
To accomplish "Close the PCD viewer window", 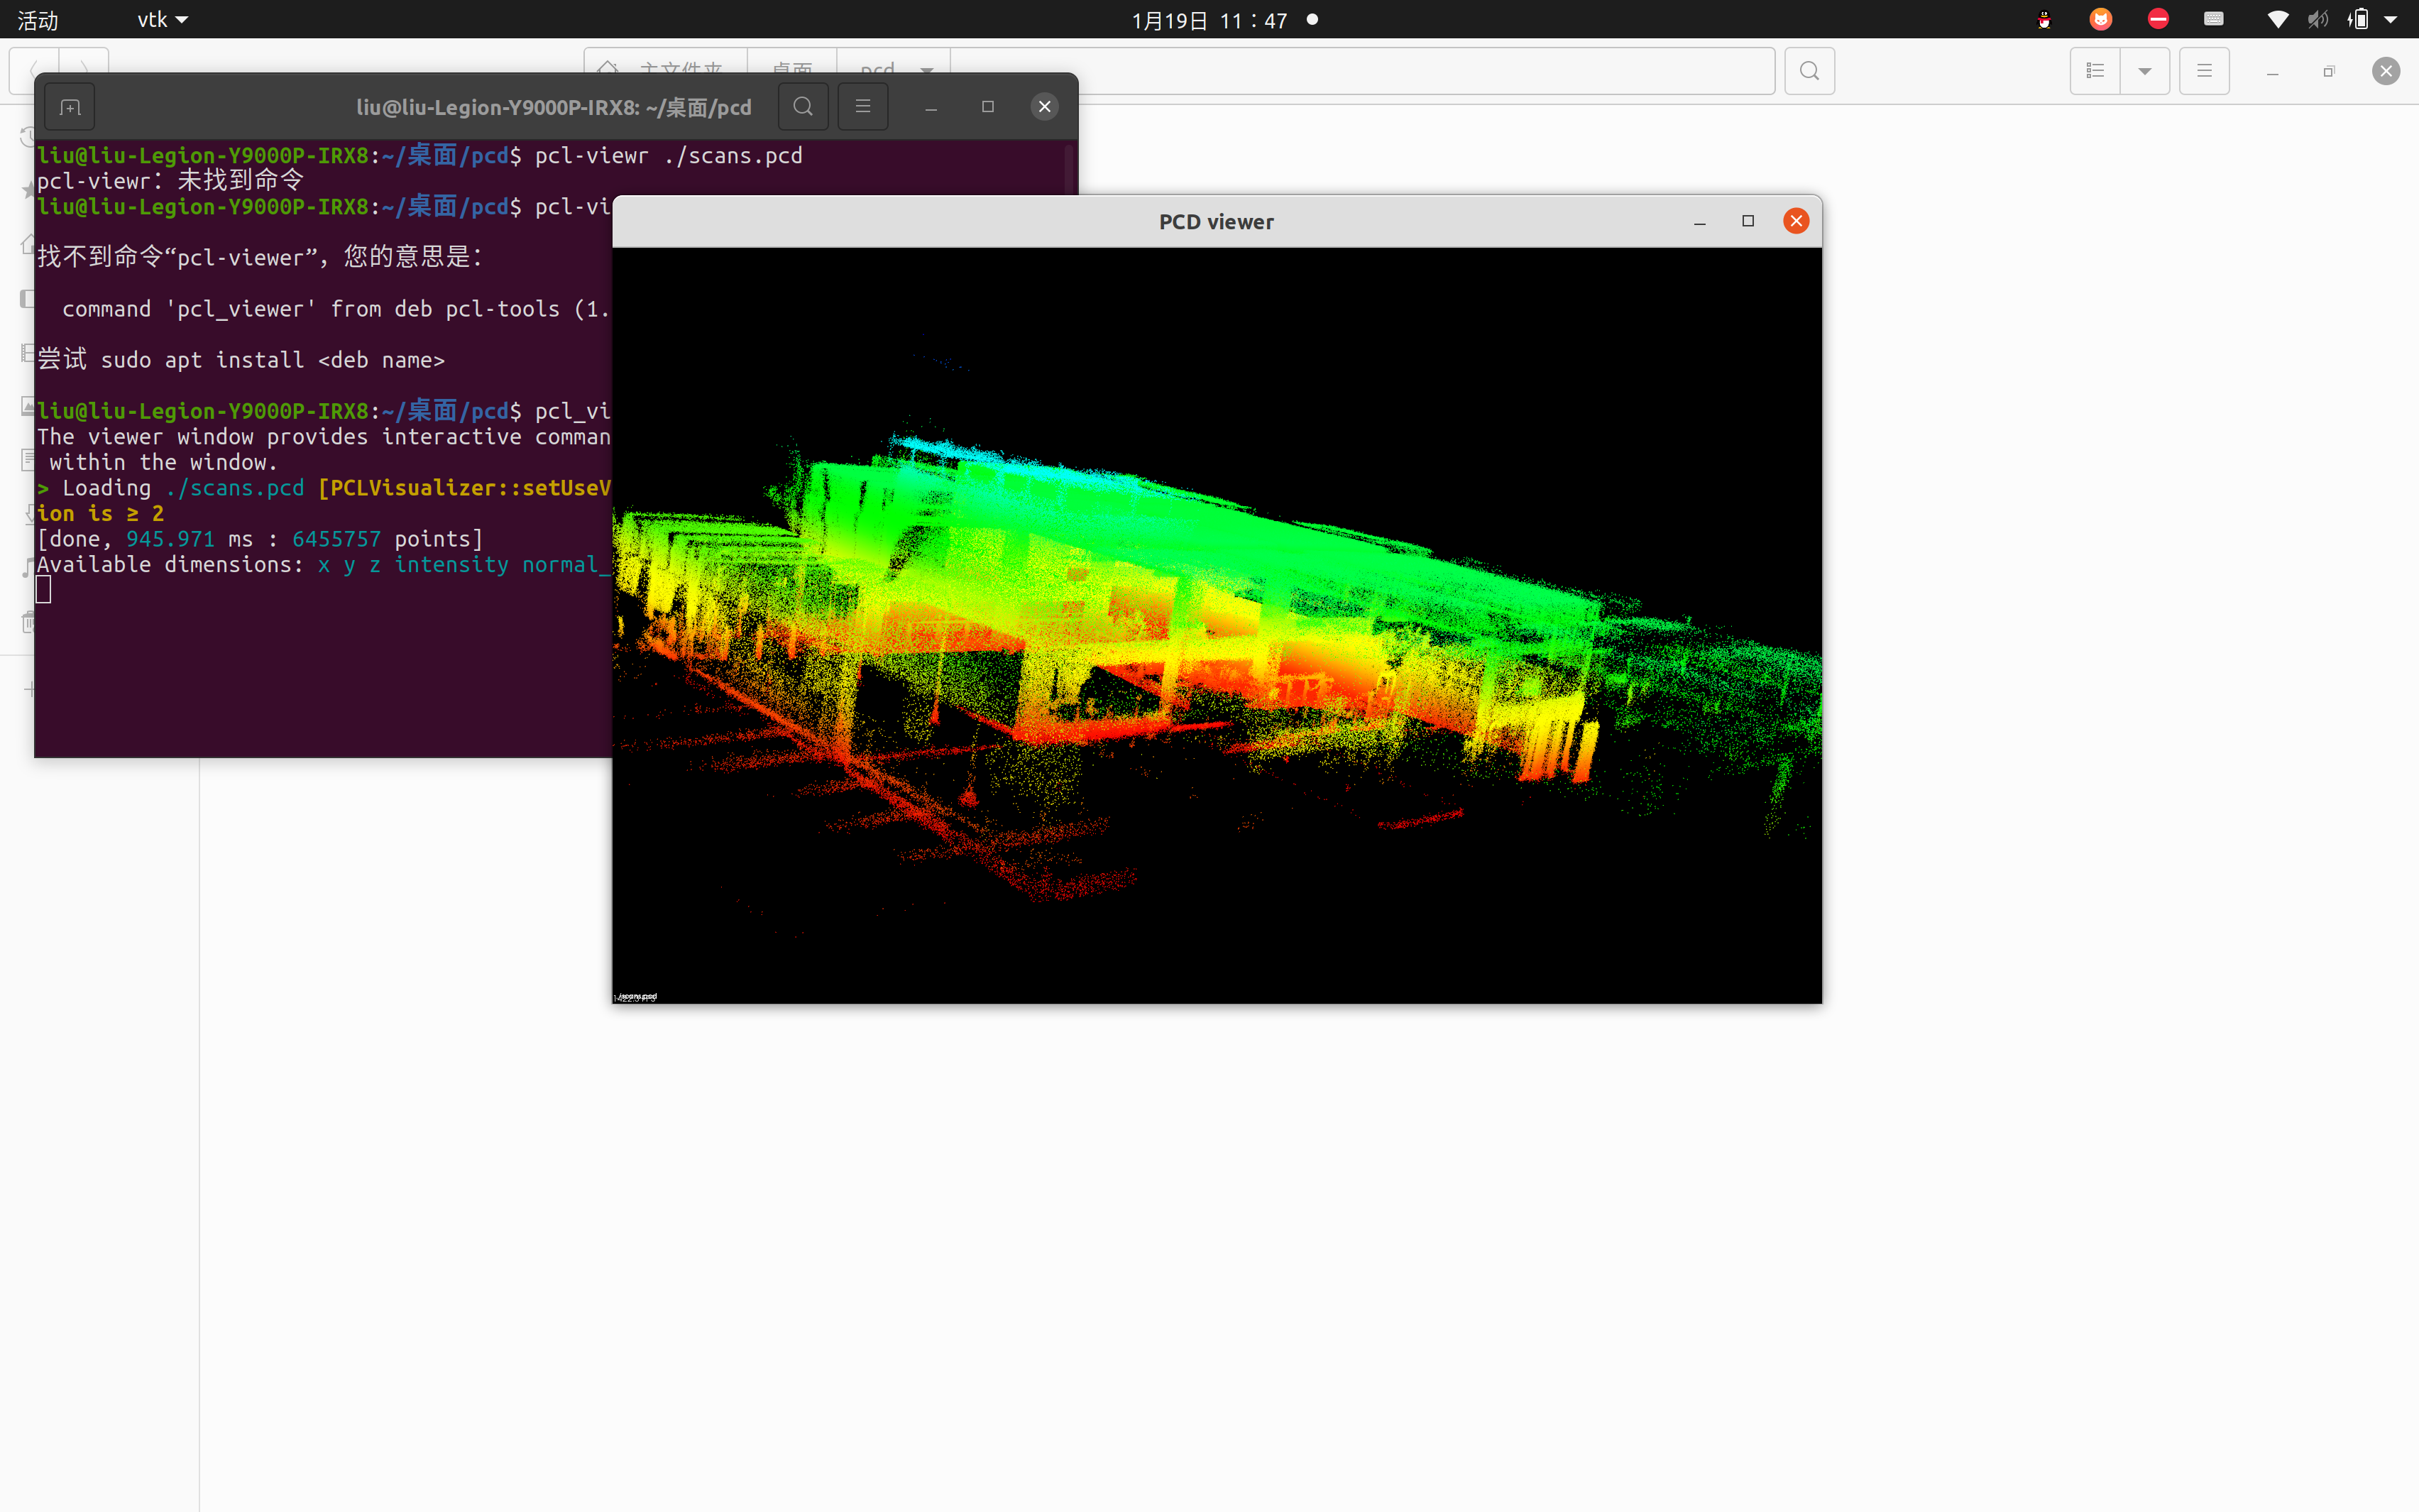I will click(1797, 221).
